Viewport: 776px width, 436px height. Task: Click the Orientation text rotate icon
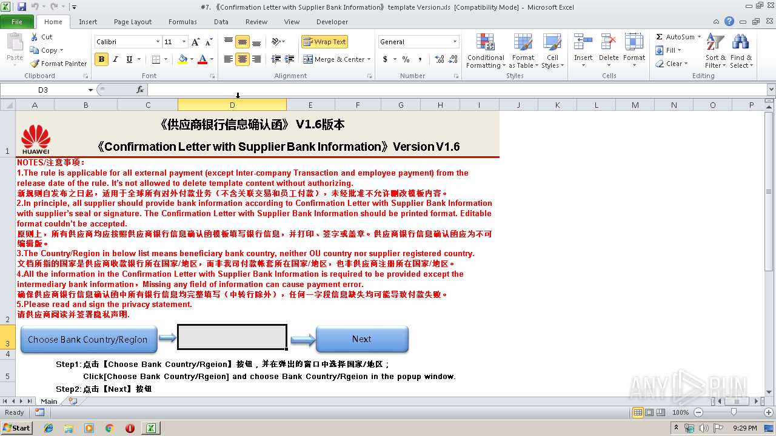point(276,42)
